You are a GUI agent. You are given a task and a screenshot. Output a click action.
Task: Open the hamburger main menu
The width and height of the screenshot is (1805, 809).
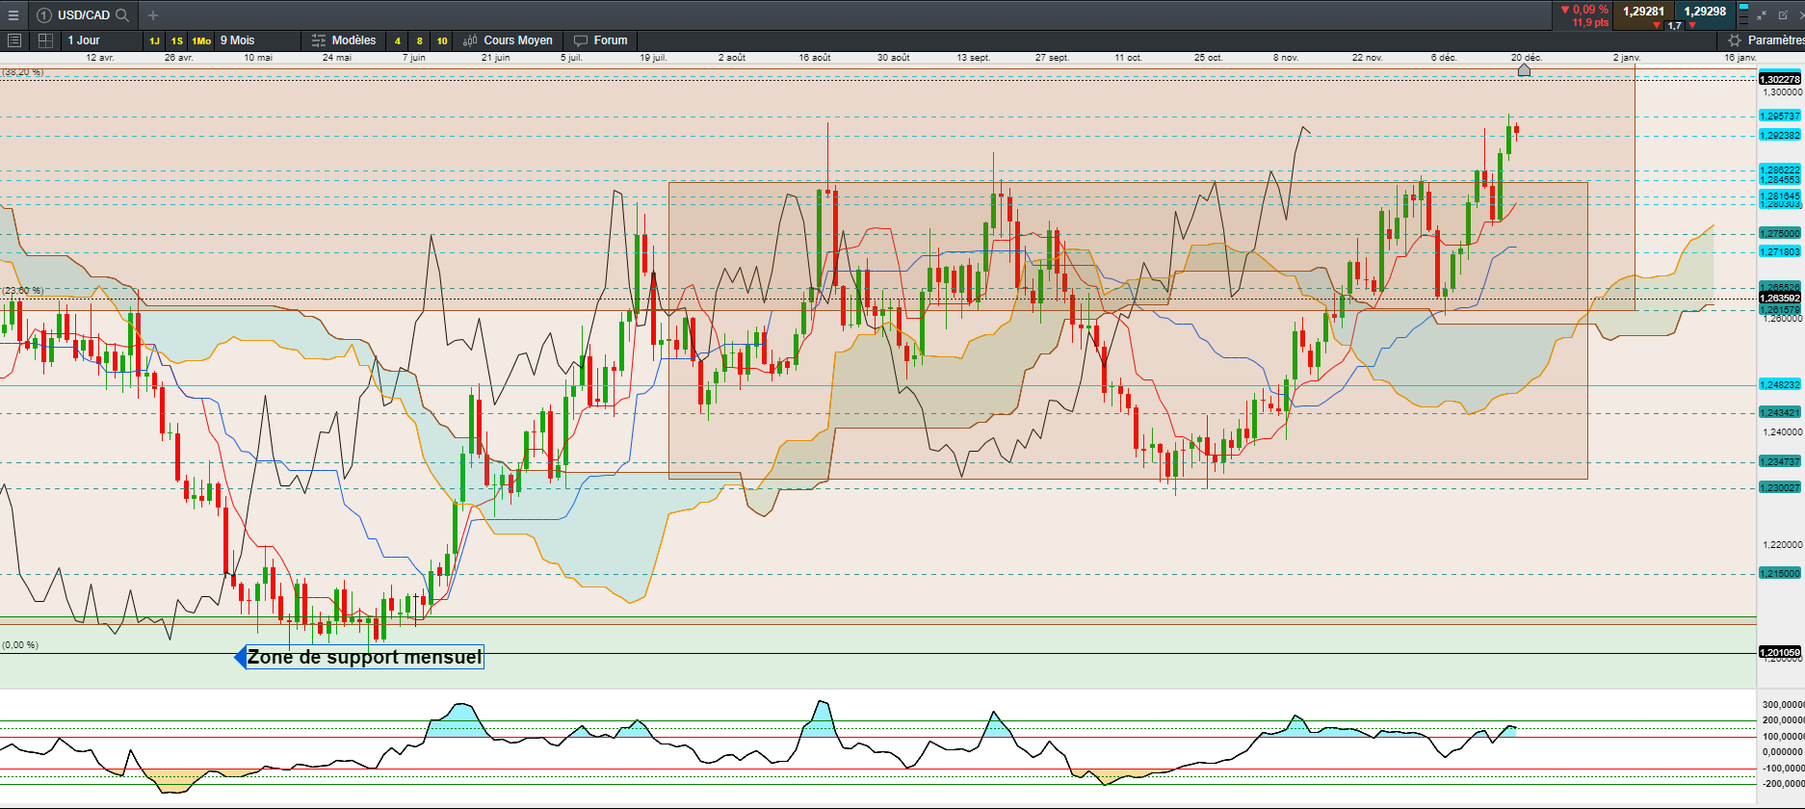13,15
